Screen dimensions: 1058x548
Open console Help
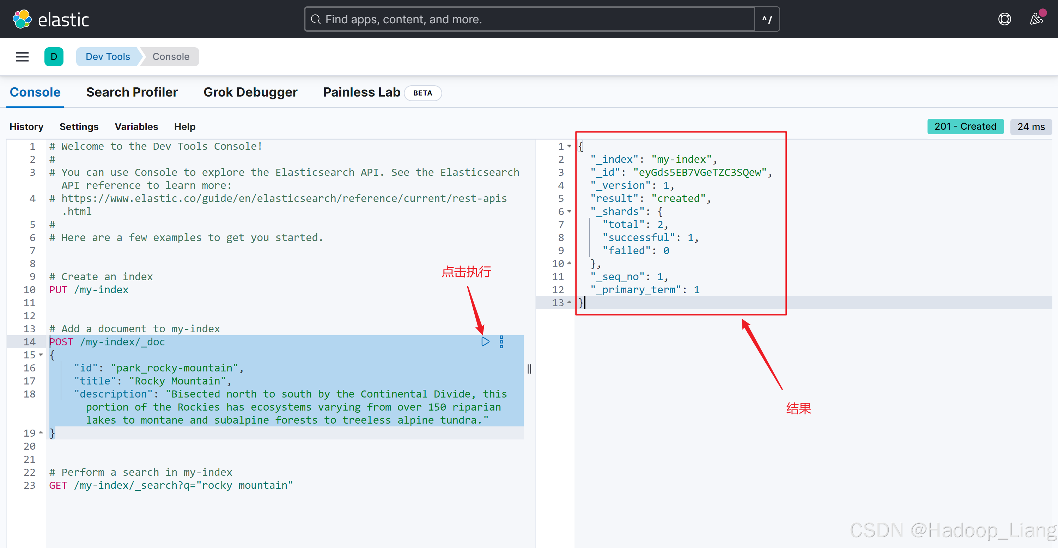click(184, 127)
